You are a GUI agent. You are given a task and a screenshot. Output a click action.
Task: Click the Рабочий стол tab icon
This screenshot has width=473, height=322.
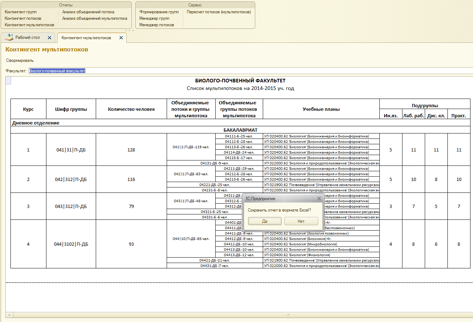pos(10,37)
